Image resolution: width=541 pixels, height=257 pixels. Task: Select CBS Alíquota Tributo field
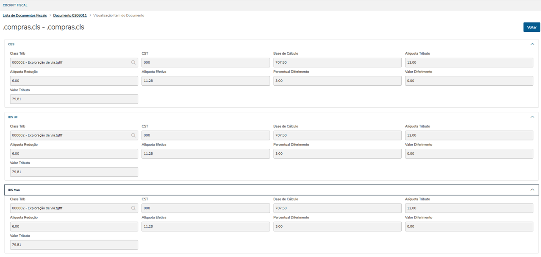pos(469,63)
